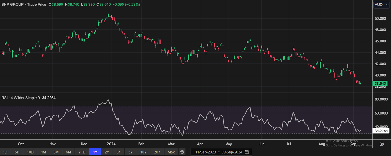Select the BHP GROUP · Trade Price title
Viewport: 391px width, 156px height.
coord(24,5)
